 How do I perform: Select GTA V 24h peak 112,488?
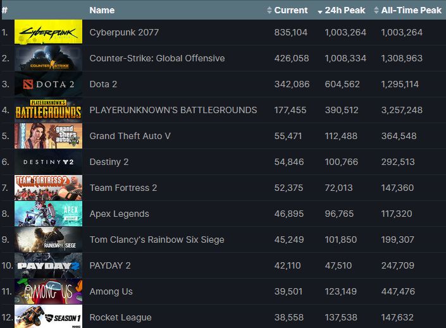[x=341, y=136]
